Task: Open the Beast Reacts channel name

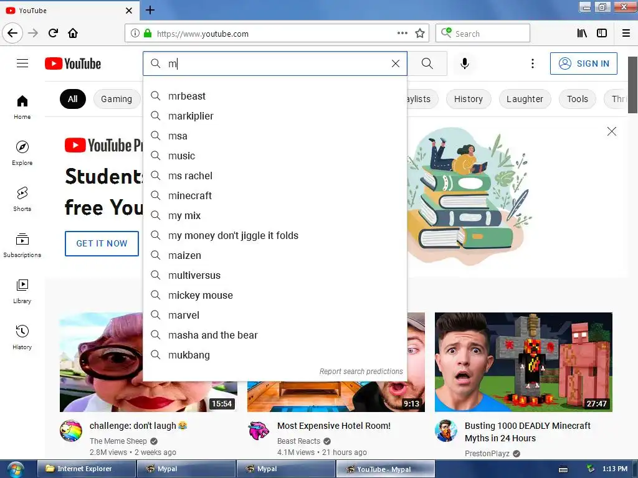Action: click(x=298, y=441)
